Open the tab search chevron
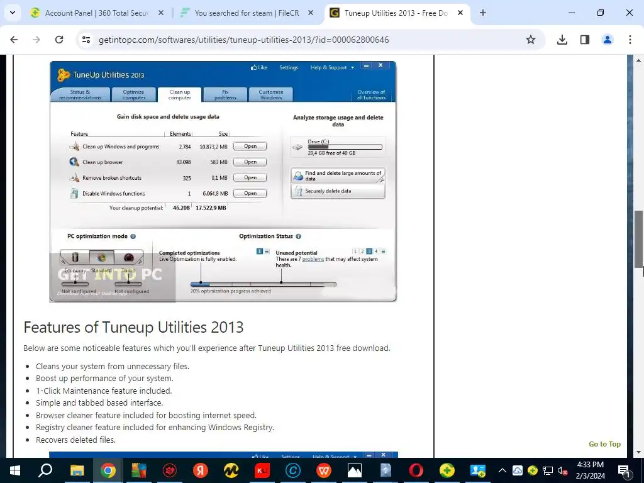 13,13
